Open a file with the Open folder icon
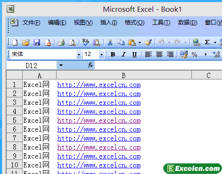The height and width of the screenshot is (174, 222). (x=26, y=42)
